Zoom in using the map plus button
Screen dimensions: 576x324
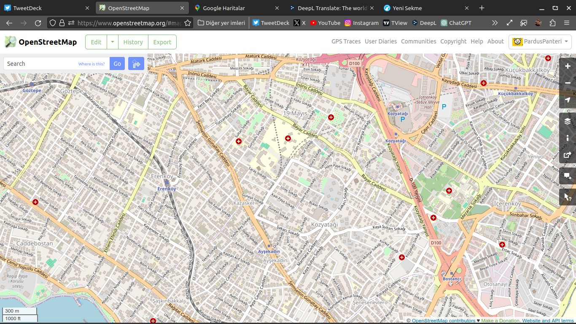pyautogui.click(x=568, y=66)
